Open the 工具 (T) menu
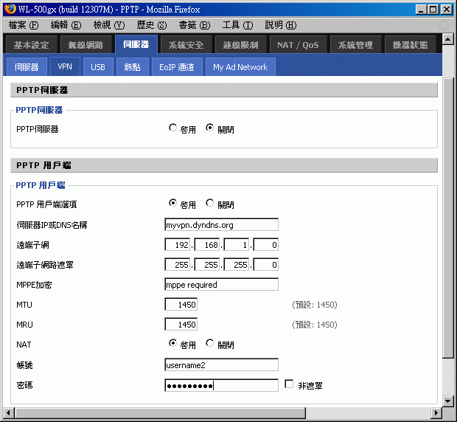Screen dimensions: 457x422 click(237, 25)
